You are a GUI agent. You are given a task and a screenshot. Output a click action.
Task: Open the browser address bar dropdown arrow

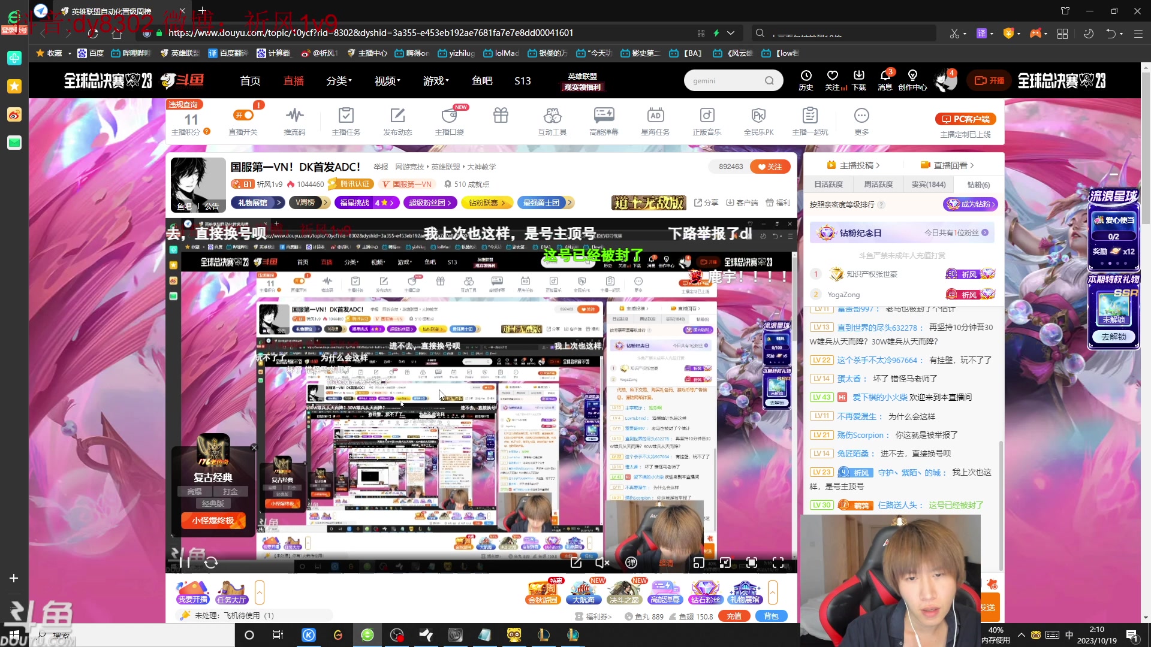[x=731, y=33]
